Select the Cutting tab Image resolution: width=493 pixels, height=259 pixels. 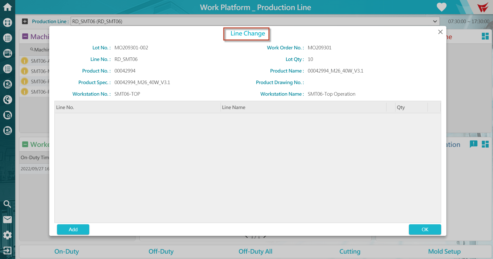click(x=350, y=252)
